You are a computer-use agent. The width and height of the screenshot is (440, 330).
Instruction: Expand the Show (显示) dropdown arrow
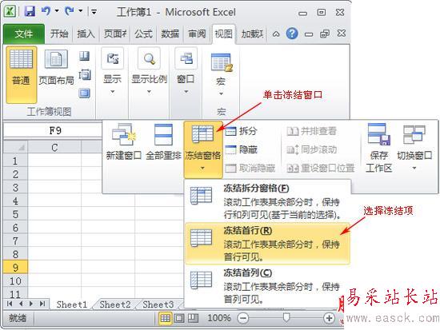tap(113, 92)
